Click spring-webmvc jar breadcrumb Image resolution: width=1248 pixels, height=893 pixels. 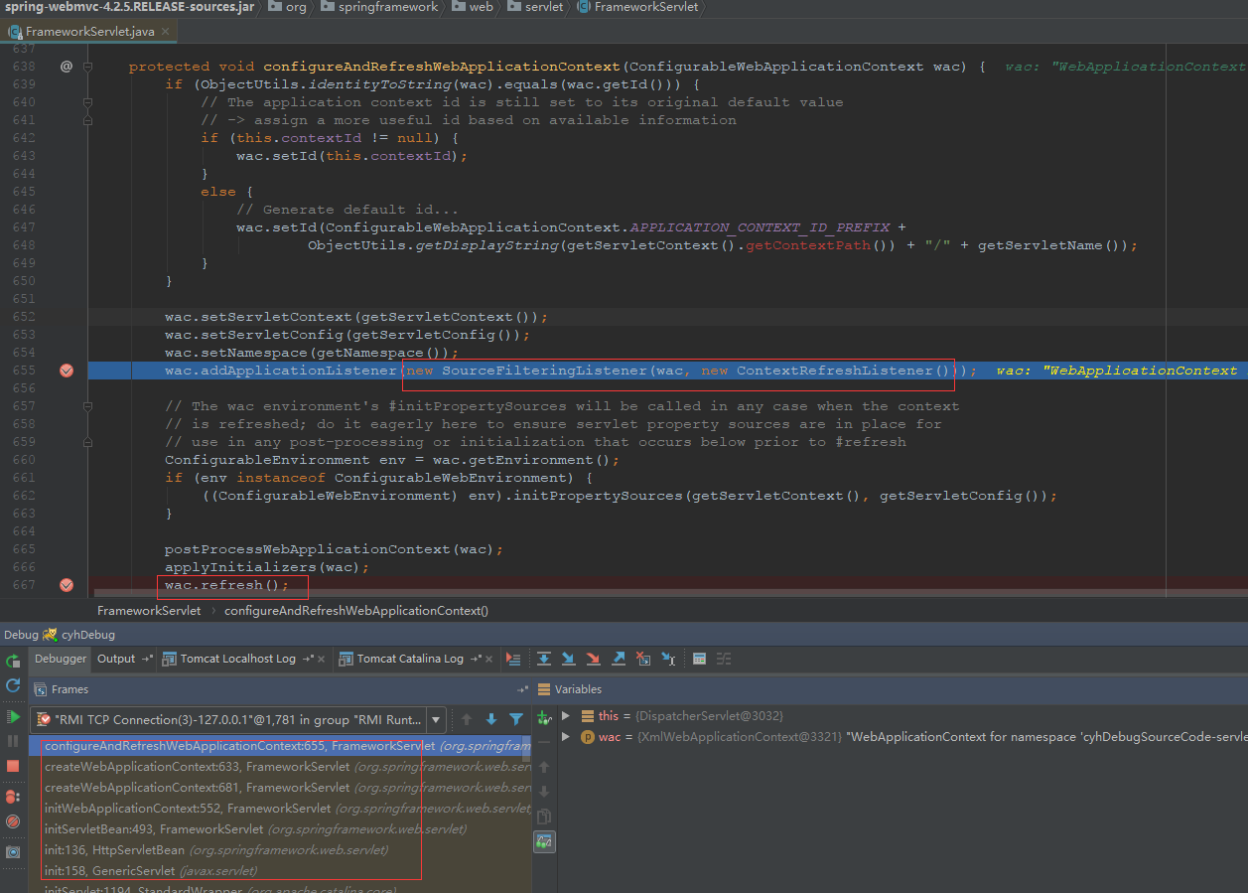[127, 7]
